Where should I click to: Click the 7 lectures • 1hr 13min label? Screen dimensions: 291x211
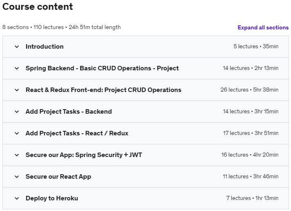pos(252,198)
